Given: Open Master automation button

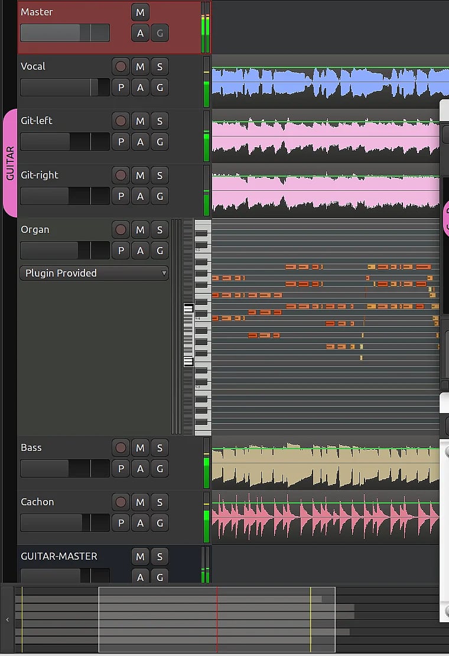Looking at the screenshot, I should pyautogui.click(x=140, y=33).
